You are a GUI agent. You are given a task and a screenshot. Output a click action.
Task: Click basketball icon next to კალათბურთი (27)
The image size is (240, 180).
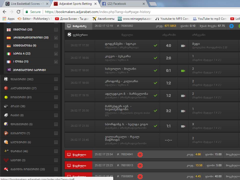click(6, 88)
